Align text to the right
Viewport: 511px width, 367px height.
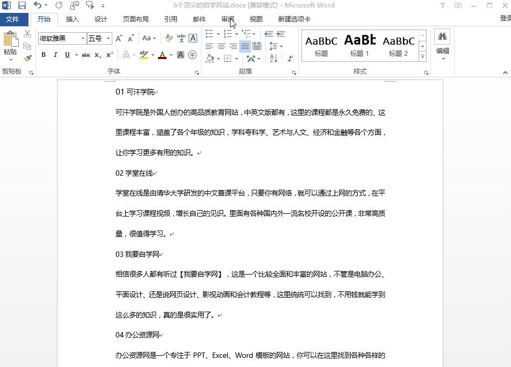pyautogui.click(x=233, y=46)
